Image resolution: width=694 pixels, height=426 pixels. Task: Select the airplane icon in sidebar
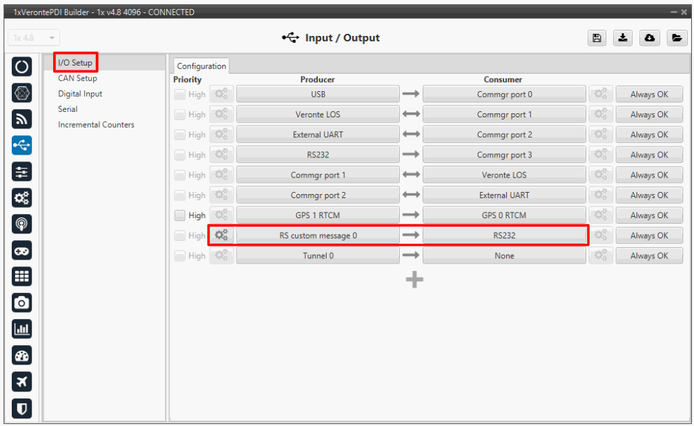click(22, 381)
